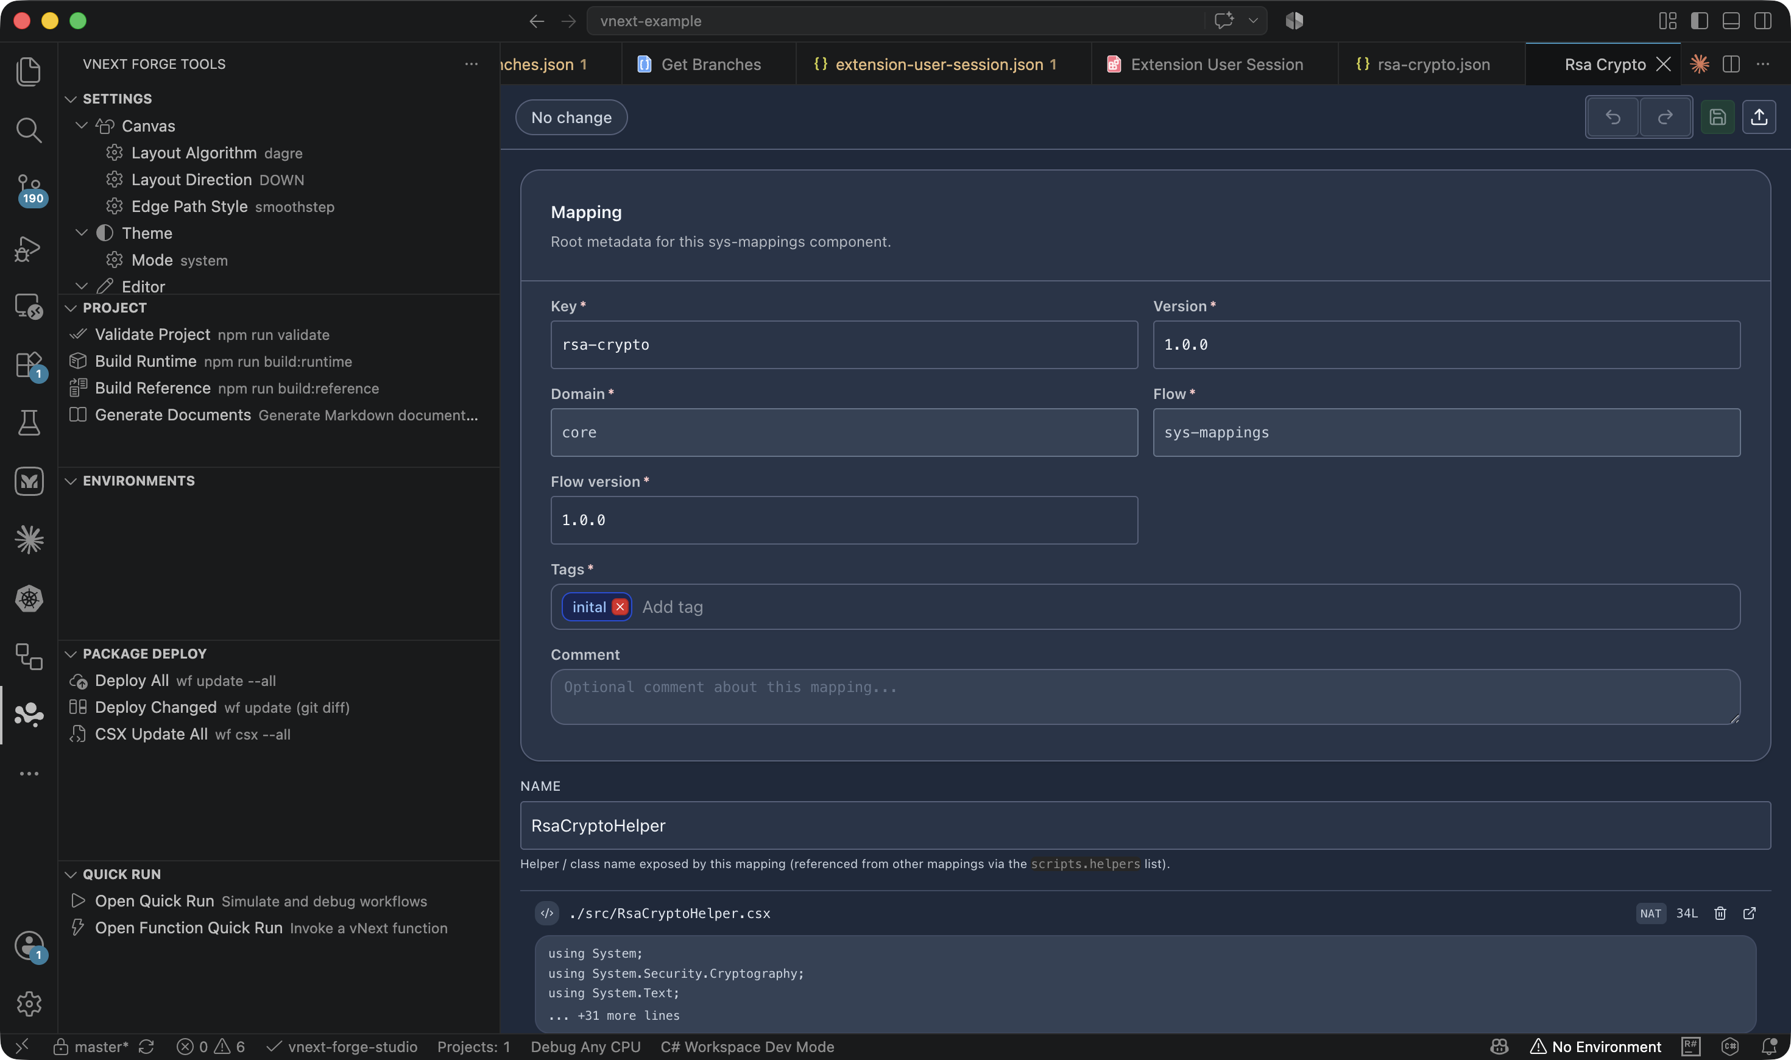Run Build Runtime
This screenshot has width=1791, height=1060.
click(x=278, y=361)
